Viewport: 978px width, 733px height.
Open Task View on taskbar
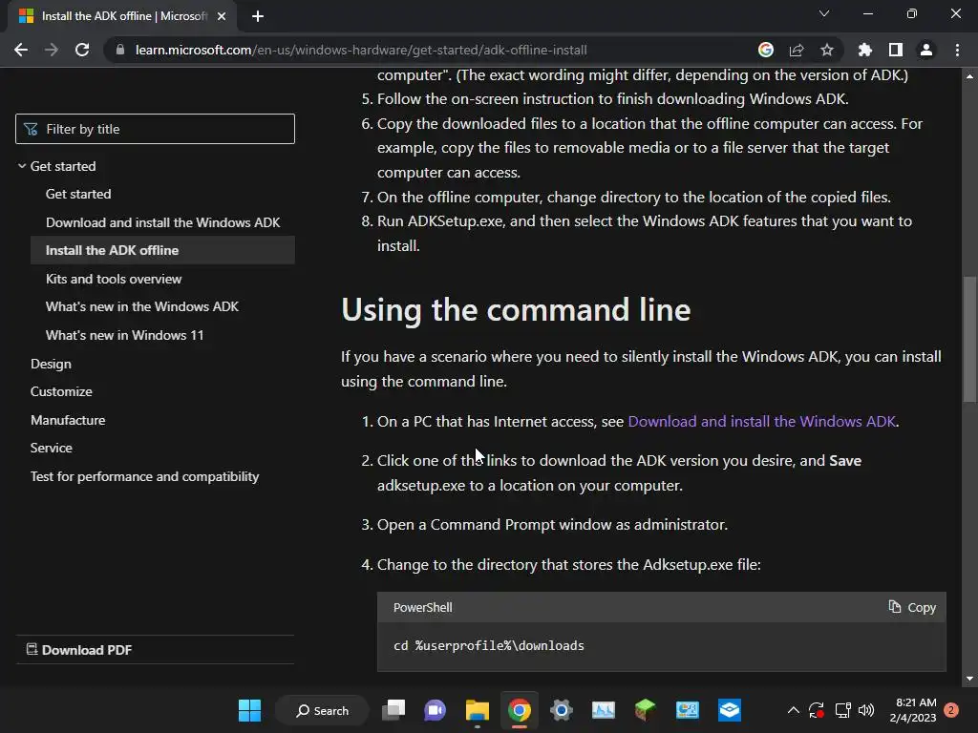click(393, 710)
